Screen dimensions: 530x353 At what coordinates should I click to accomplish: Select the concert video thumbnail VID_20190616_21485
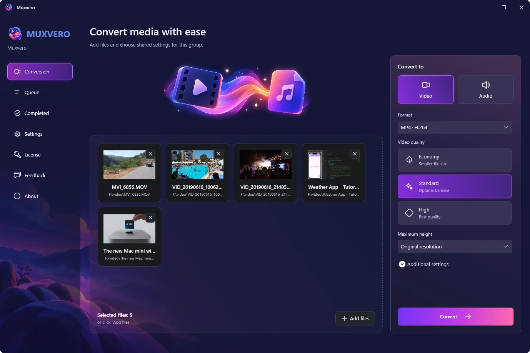[265, 165]
